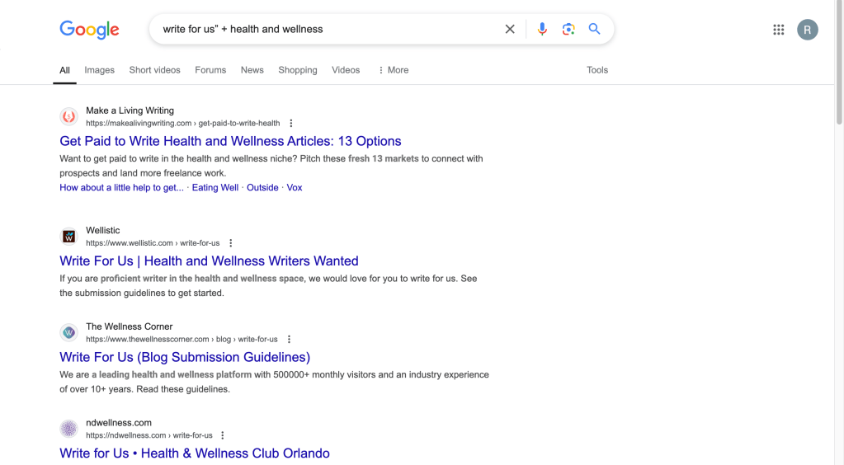Start voice search with microphone icon
This screenshot has width=844, height=465.
542,30
